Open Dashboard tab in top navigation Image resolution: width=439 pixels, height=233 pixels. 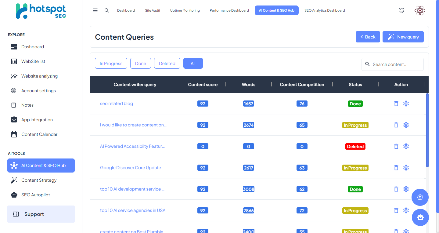coord(126,10)
